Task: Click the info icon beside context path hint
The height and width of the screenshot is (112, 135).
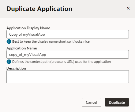Action: pos(9,62)
